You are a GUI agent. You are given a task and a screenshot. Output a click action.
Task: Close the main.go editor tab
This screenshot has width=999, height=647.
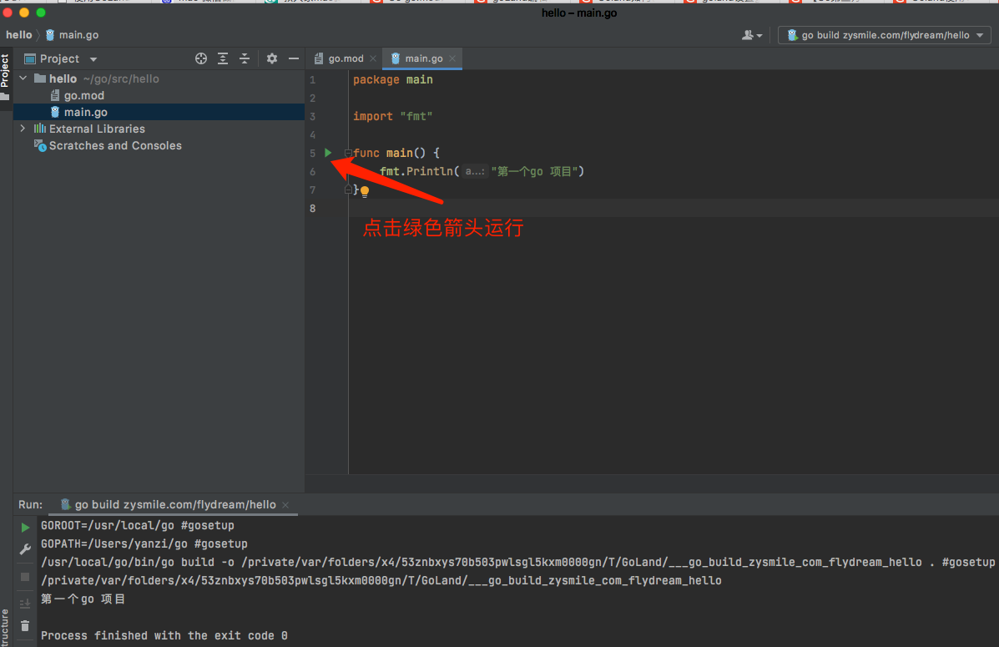(x=453, y=58)
